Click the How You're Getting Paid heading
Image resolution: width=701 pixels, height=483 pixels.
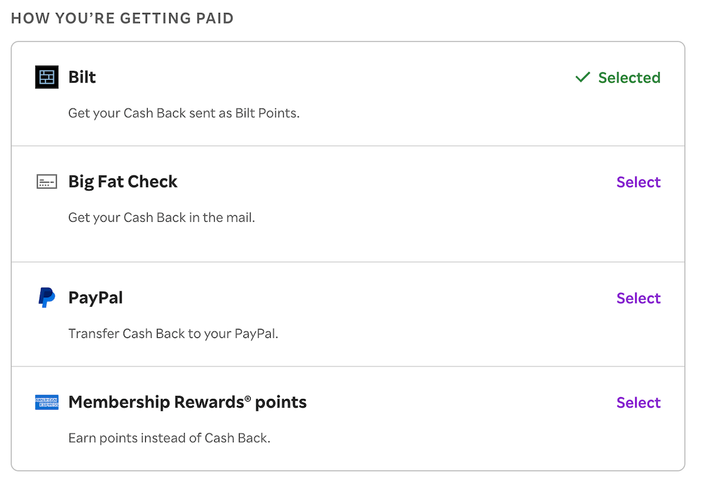(x=122, y=18)
